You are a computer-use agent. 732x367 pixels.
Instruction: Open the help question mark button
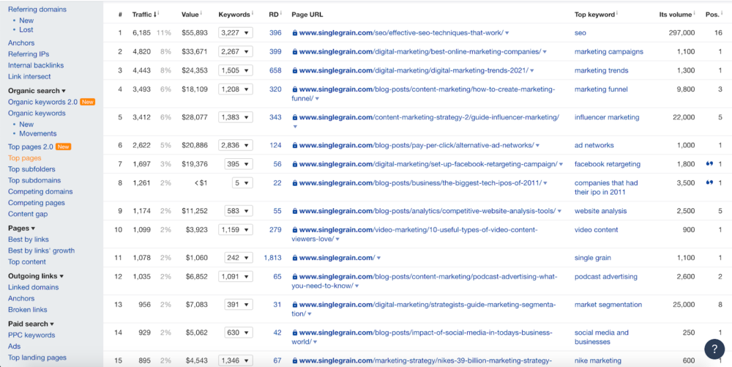[714, 349]
